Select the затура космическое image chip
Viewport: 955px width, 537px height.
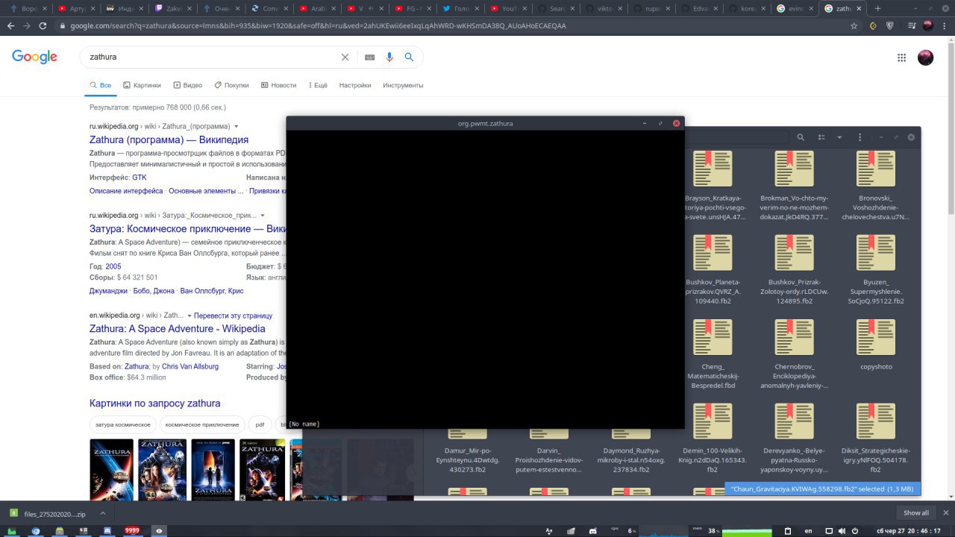[123, 424]
